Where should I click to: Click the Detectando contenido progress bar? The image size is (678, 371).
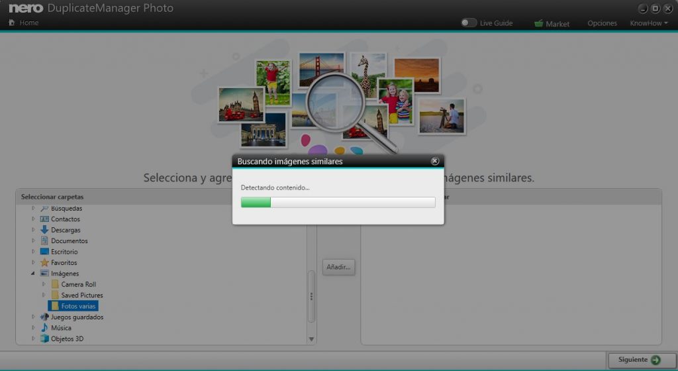click(x=338, y=202)
